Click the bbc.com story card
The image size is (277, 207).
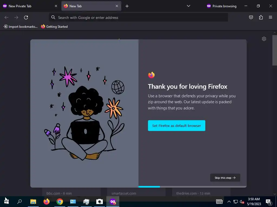point(71,192)
